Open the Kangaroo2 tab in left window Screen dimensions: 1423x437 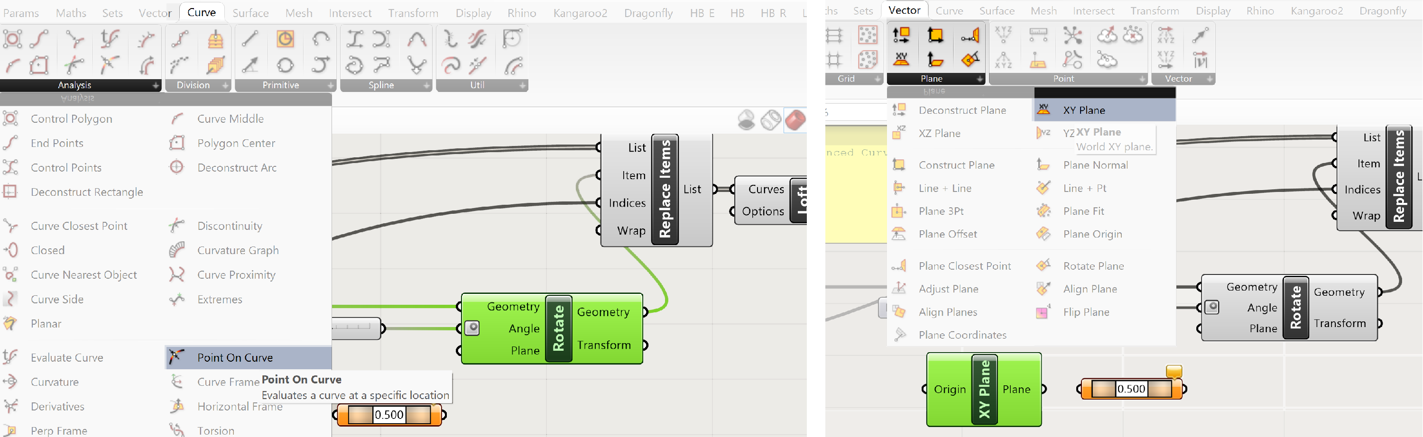coord(580,13)
